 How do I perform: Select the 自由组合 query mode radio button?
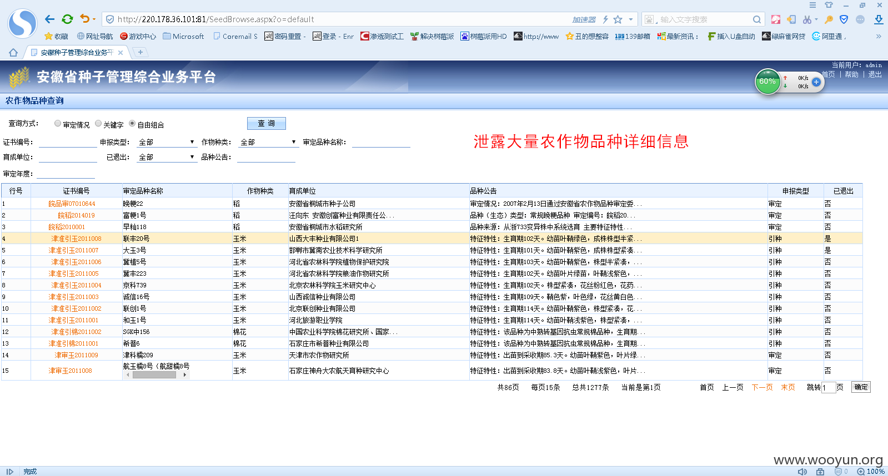click(x=132, y=123)
